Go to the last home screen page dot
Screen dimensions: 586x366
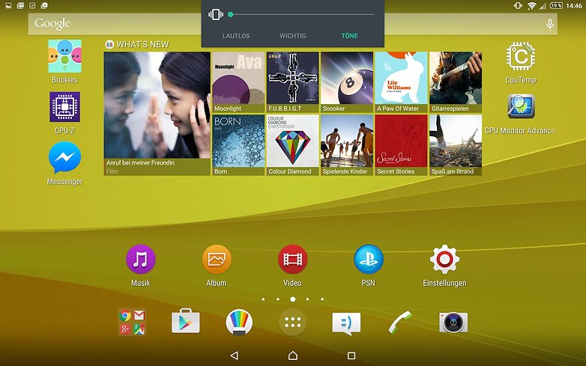pyautogui.click(x=322, y=299)
